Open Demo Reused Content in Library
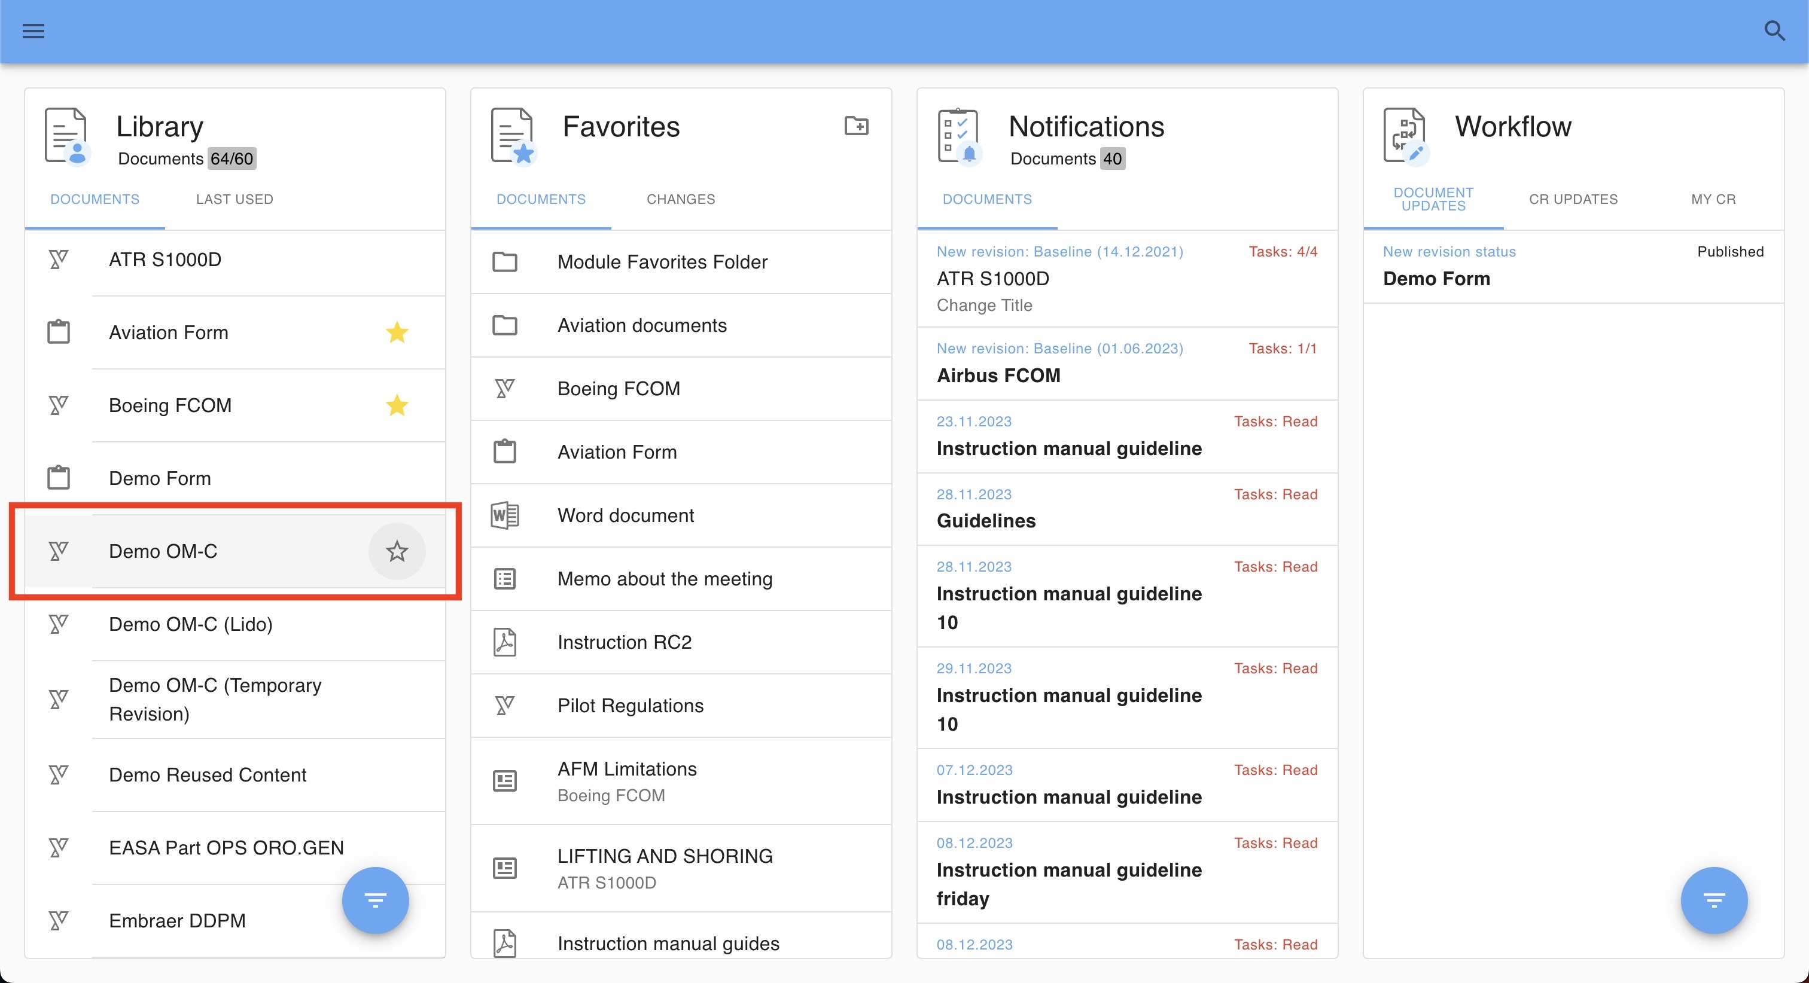Screen dimensions: 1809x983 tap(208, 775)
